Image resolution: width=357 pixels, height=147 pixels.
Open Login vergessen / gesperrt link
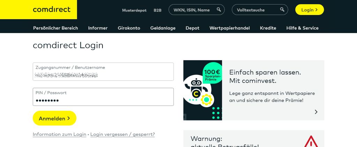pos(122,134)
